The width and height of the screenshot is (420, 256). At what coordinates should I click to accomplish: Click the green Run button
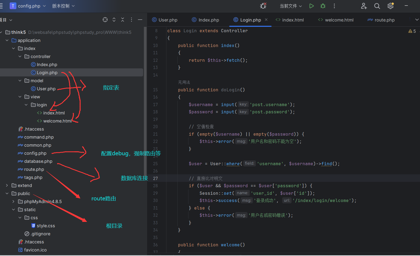[311, 6]
